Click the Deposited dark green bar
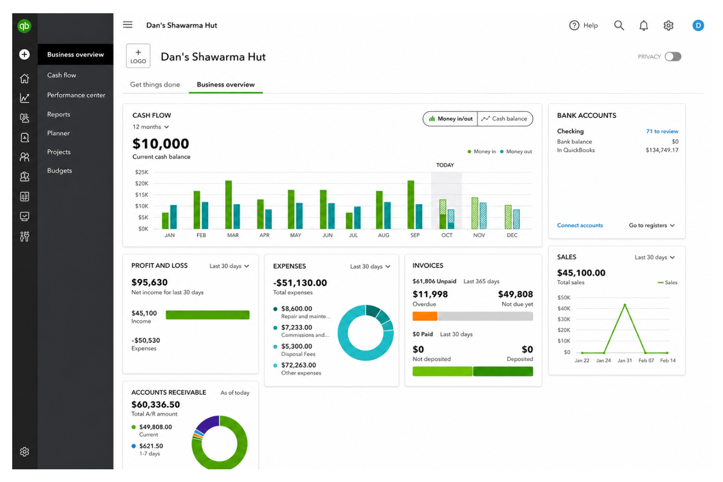723x482 pixels. point(503,372)
